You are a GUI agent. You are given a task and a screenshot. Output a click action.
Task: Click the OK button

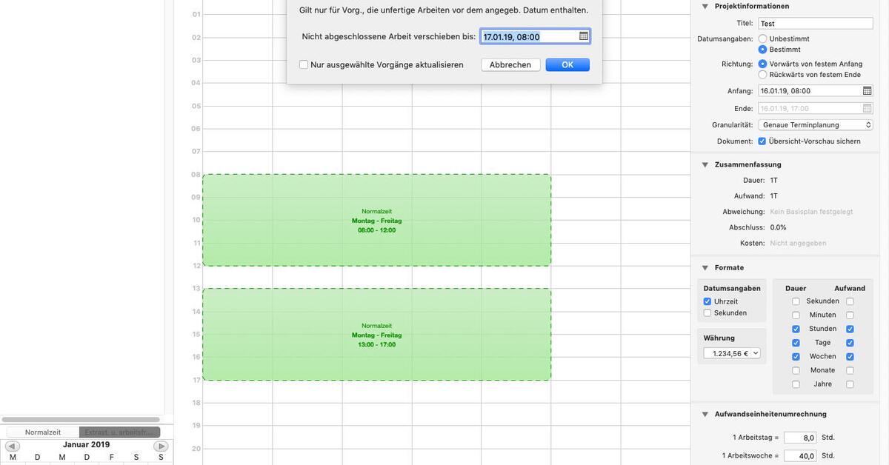pyautogui.click(x=566, y=64)
